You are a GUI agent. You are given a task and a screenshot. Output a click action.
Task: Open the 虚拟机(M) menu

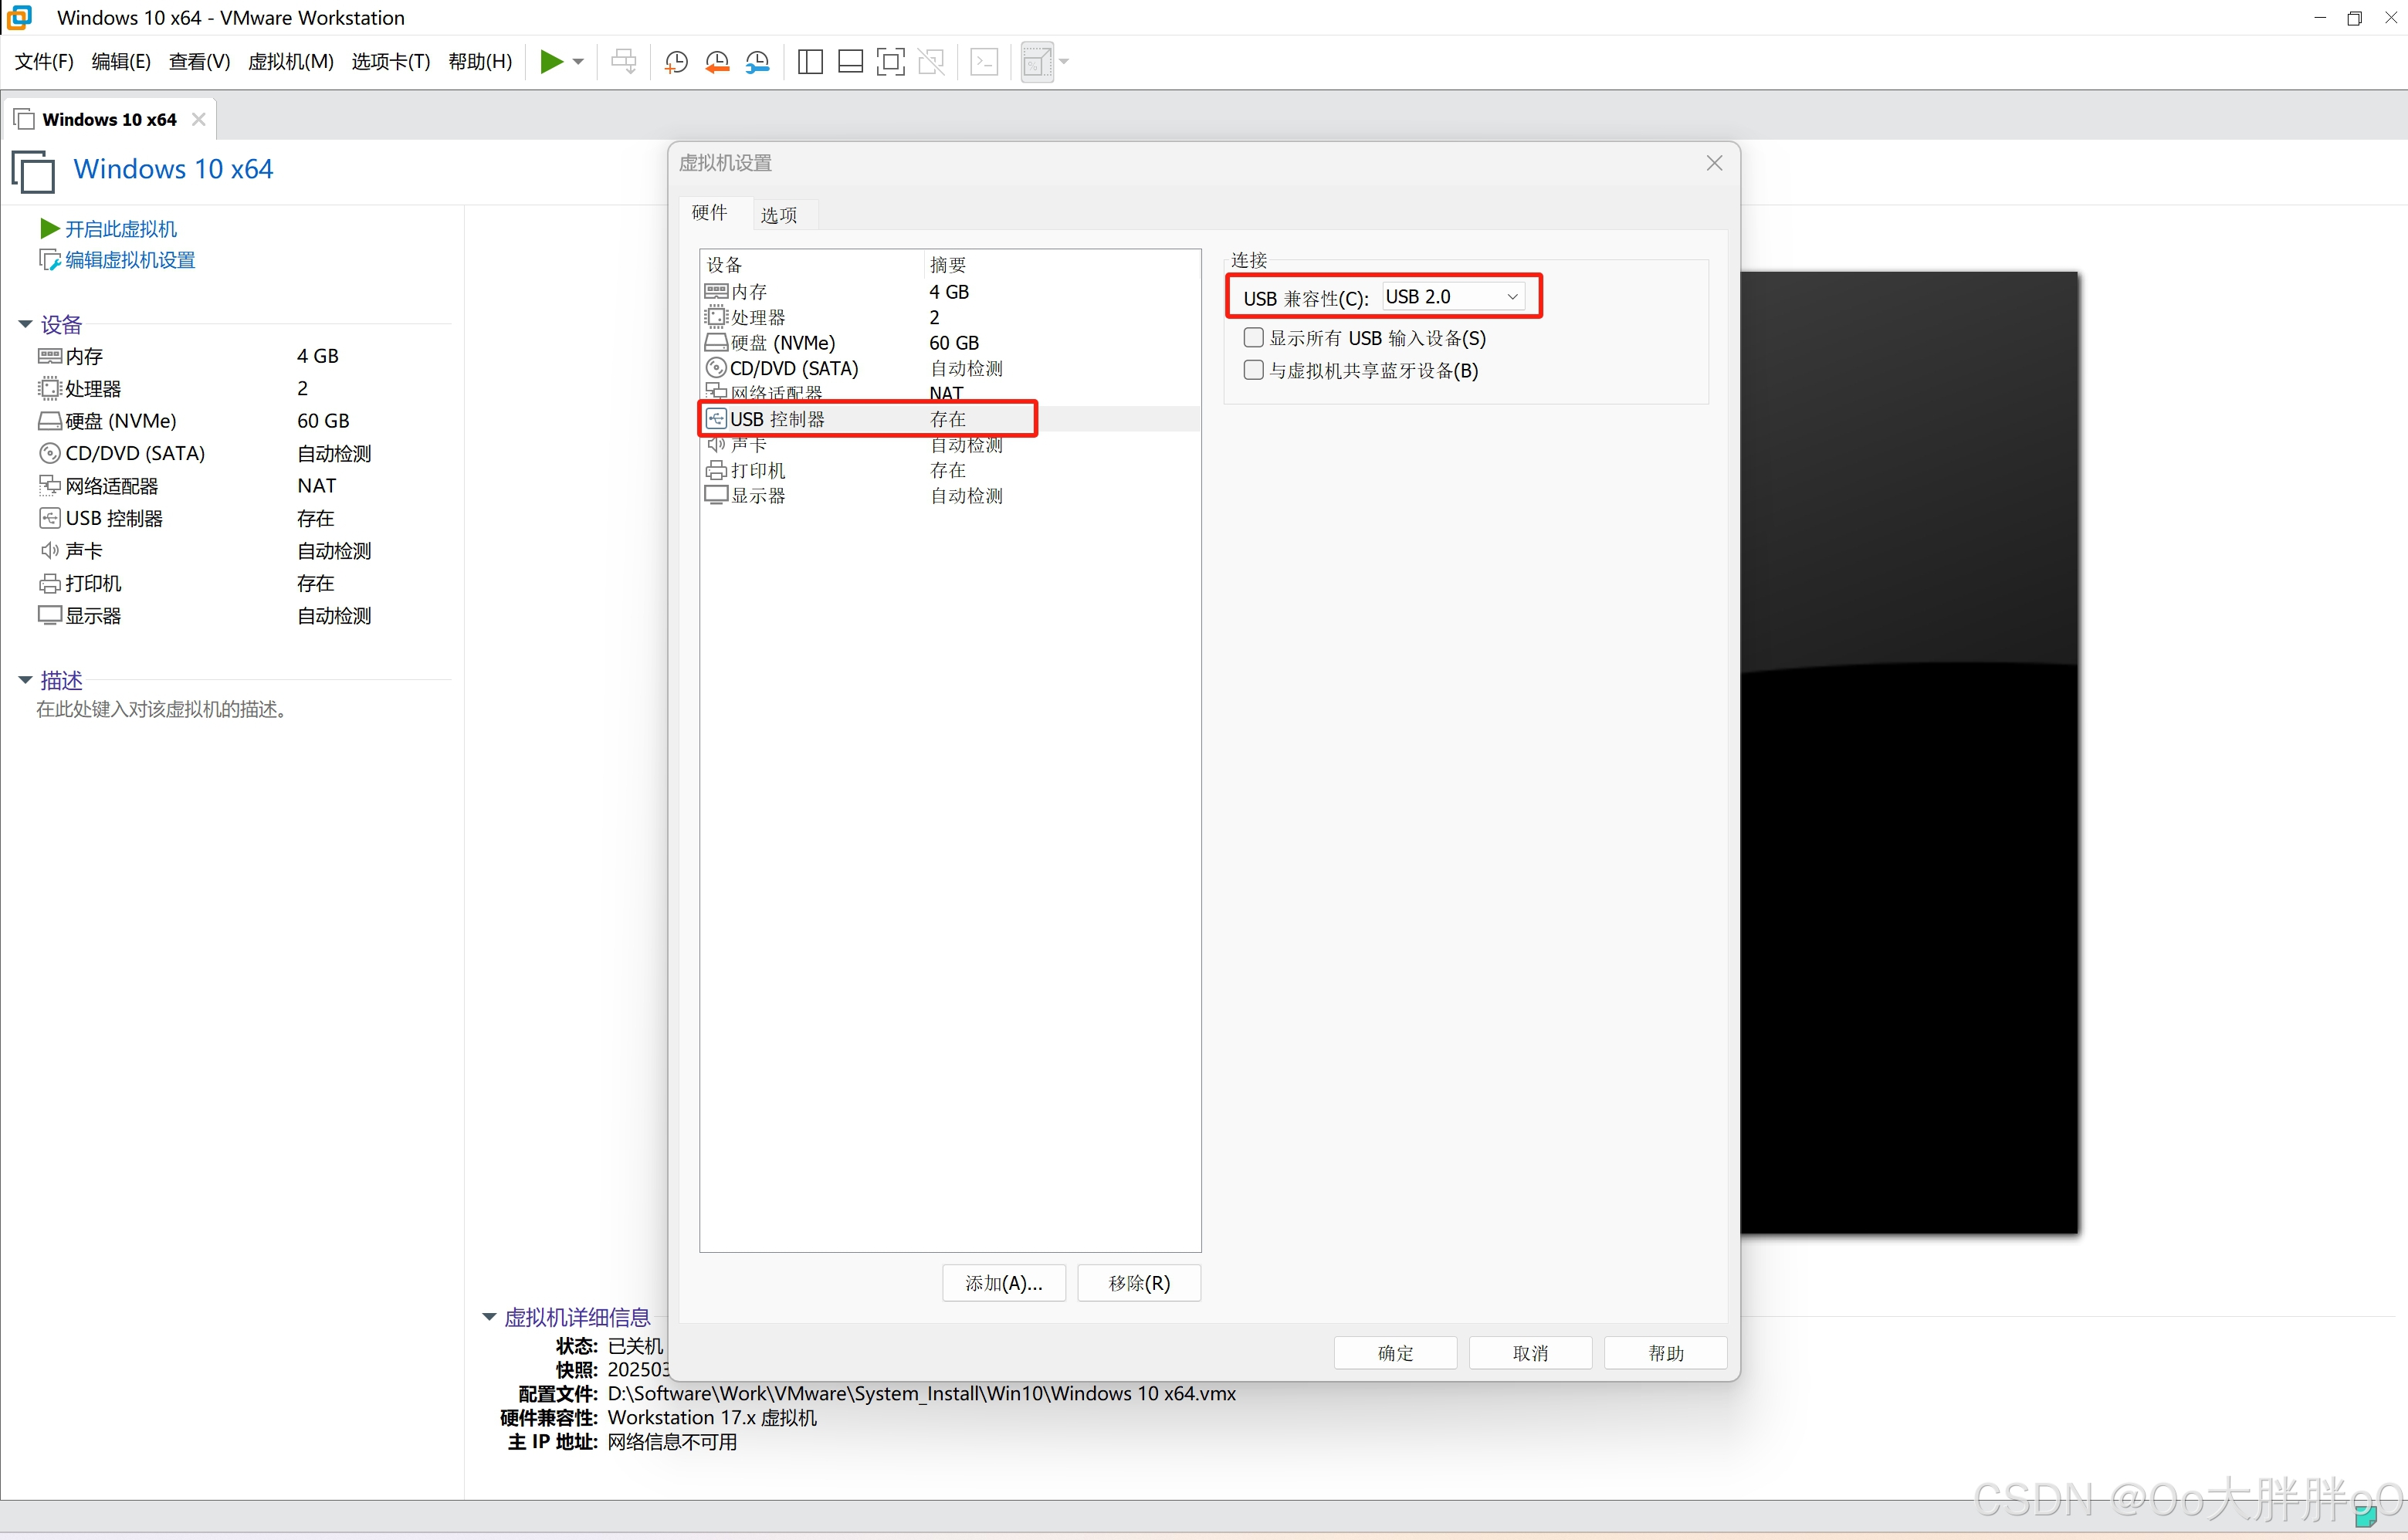click(x=290, y=62)
